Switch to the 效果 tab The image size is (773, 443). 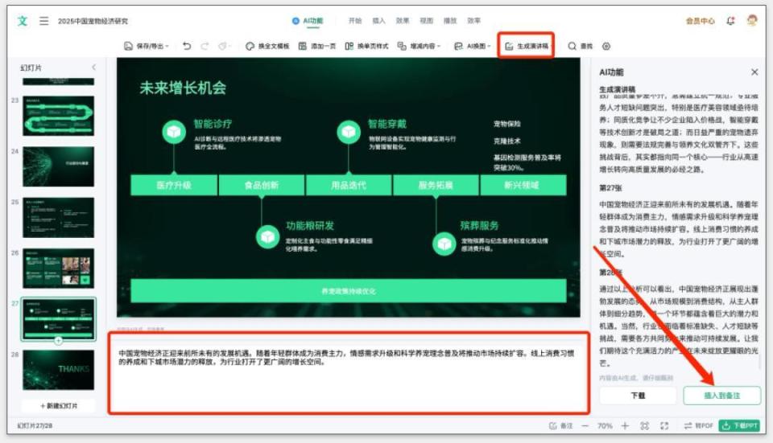click(403, 21)
